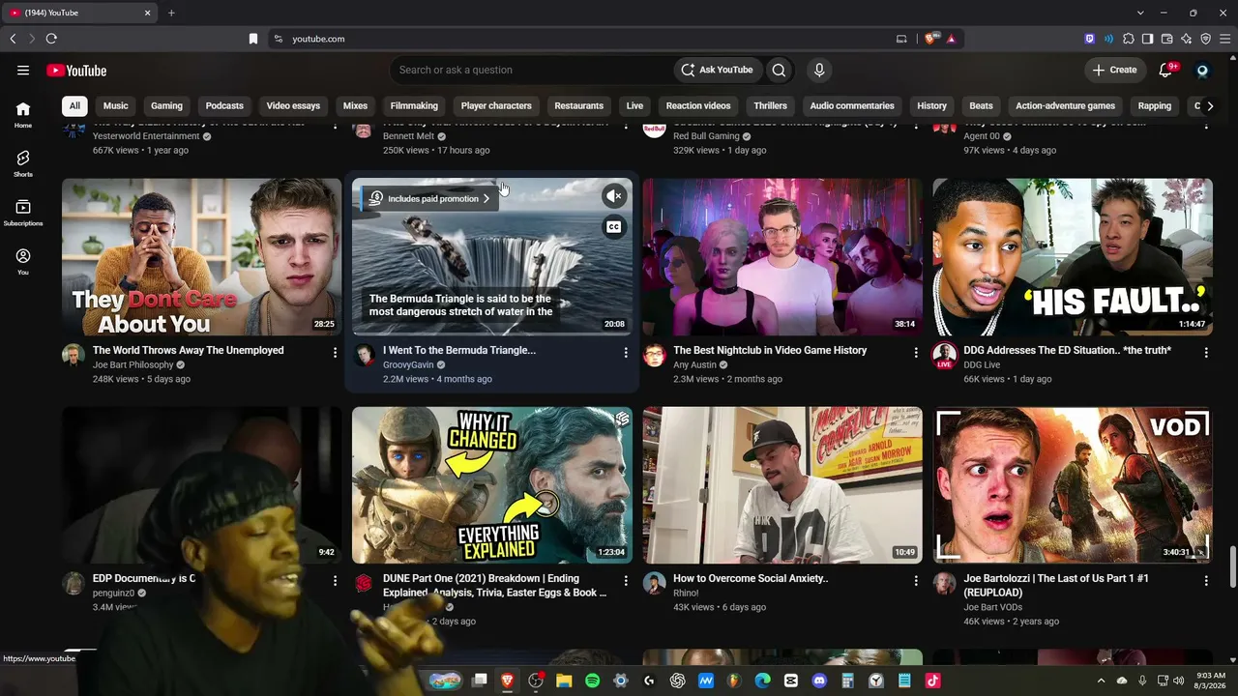
Task: Go back in browser history
Action: pos(13,39)
